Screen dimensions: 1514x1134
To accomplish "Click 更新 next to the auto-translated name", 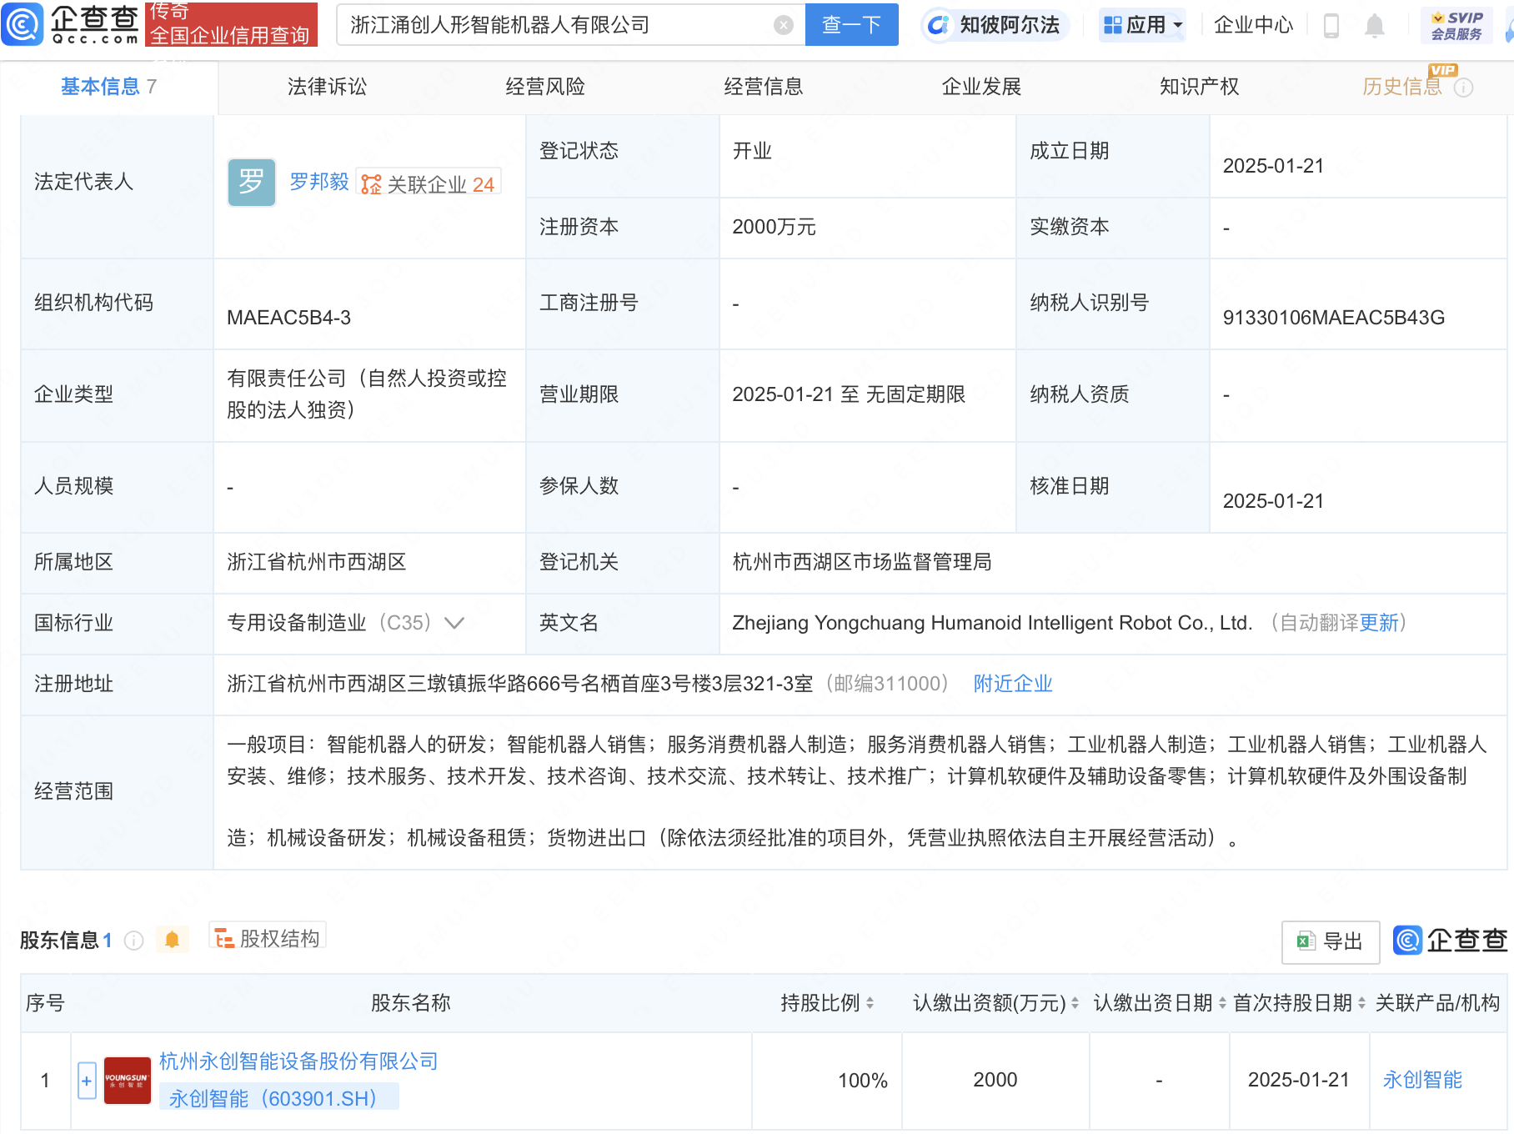I will pyautogui.click(x=1379, y=623).
